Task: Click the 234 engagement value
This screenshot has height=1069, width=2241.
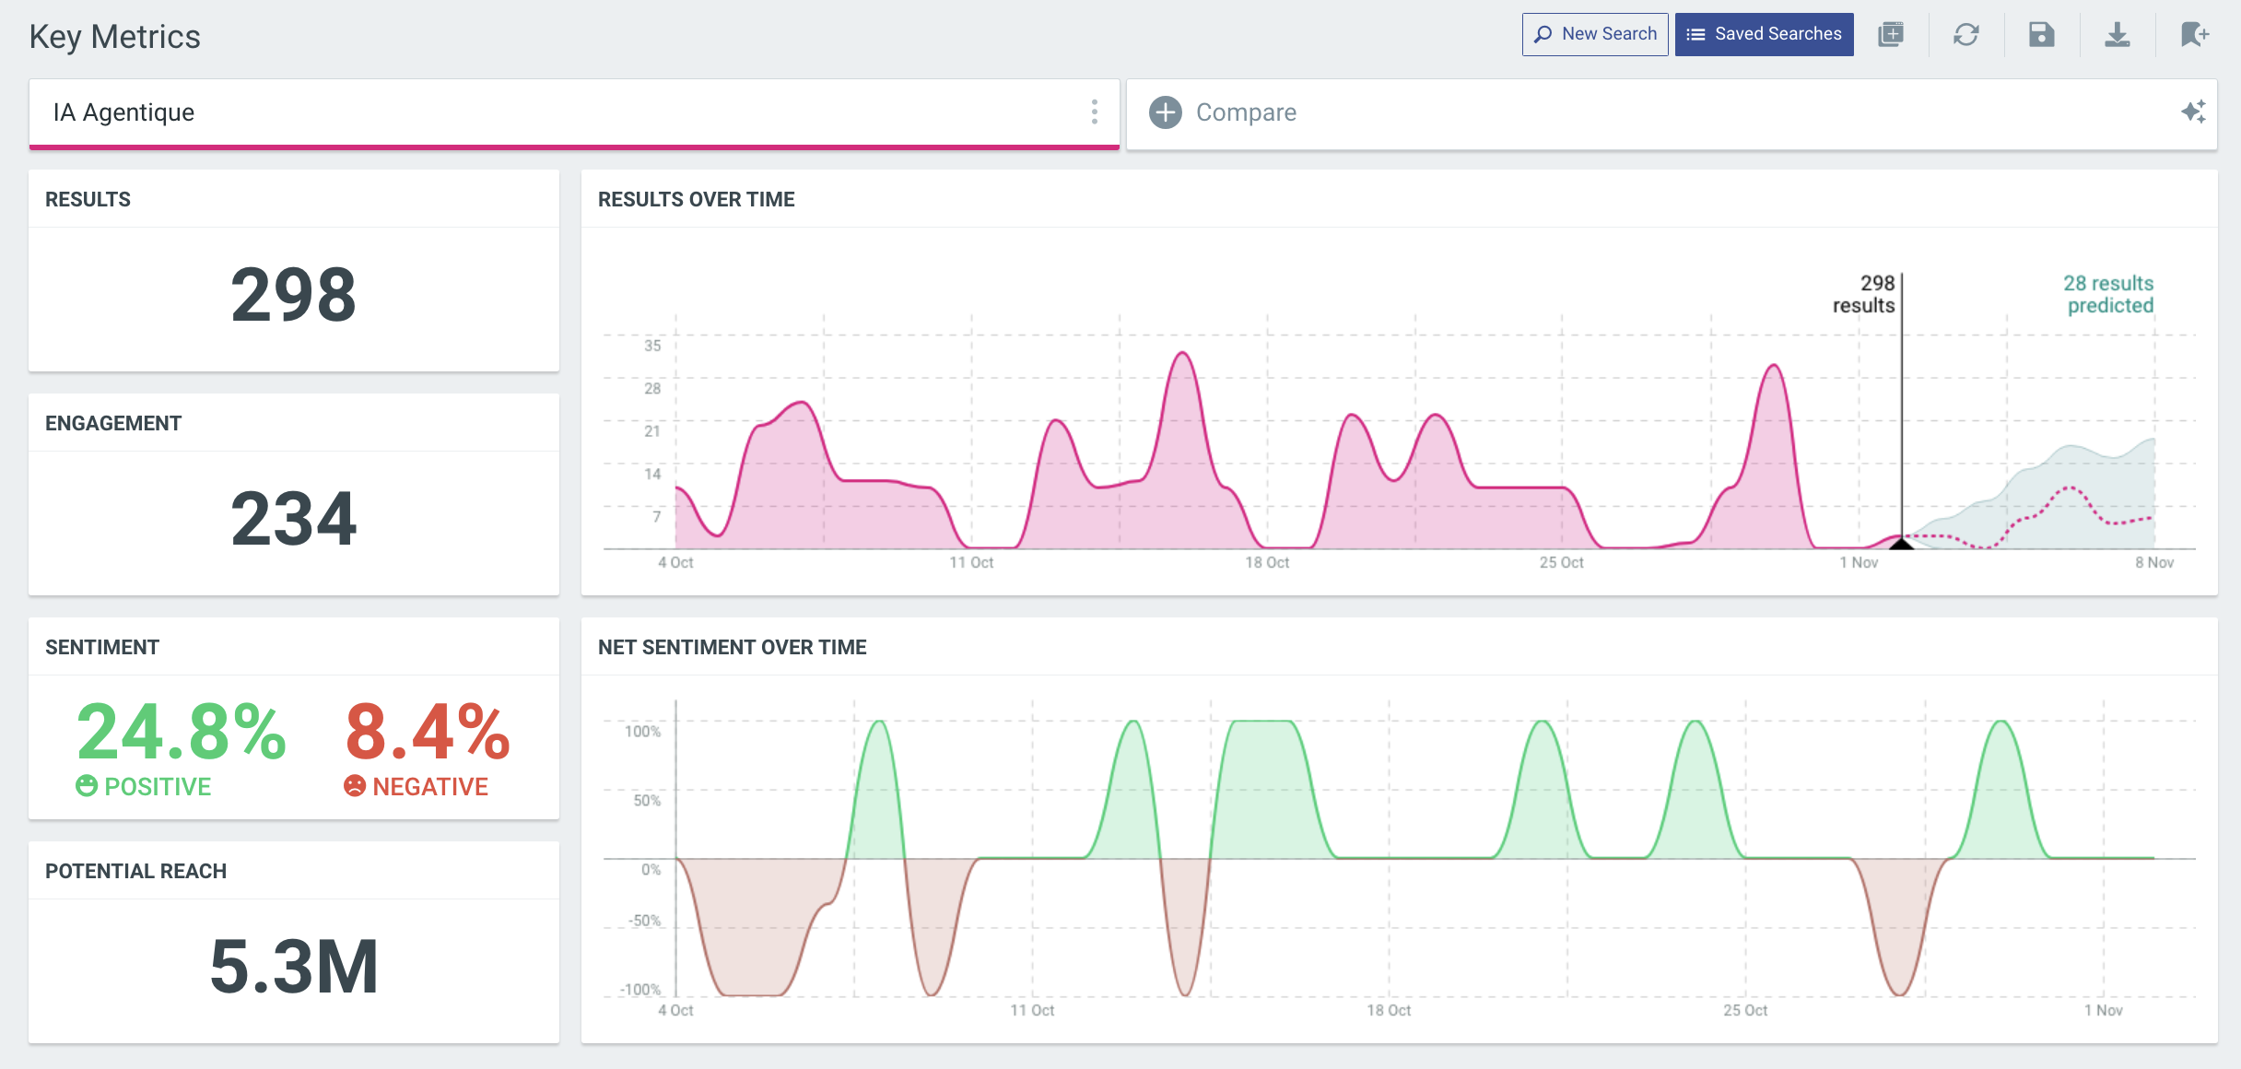Action: (x=293, y=519)
